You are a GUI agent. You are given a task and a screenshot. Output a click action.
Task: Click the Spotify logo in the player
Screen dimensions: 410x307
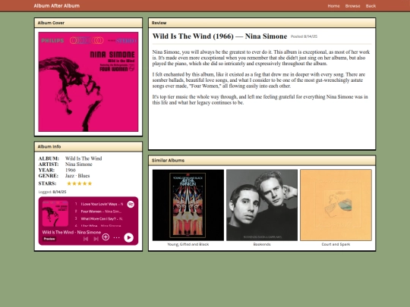click(131, 204)
